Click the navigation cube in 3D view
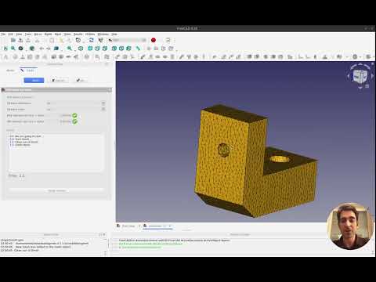Viewport: 376px width, 282px height. tap(360, 76)
